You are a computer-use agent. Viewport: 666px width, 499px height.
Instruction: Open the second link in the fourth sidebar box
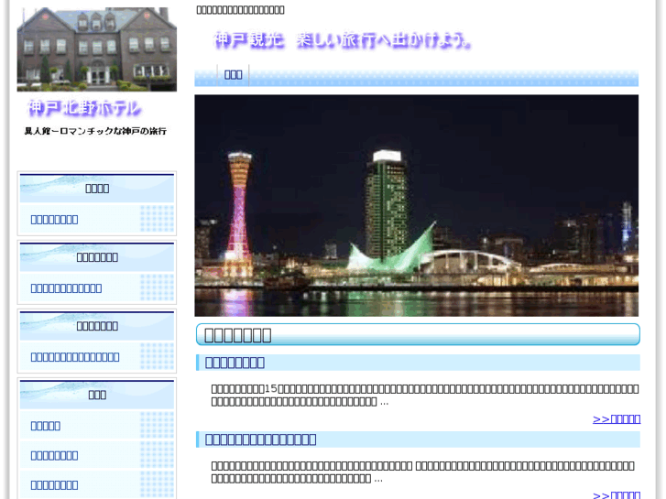point(54,456)
